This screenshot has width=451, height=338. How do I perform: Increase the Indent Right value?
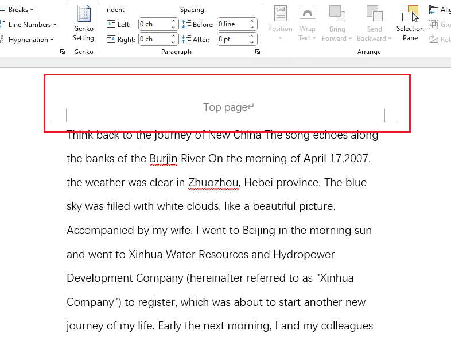coord(173,36)
